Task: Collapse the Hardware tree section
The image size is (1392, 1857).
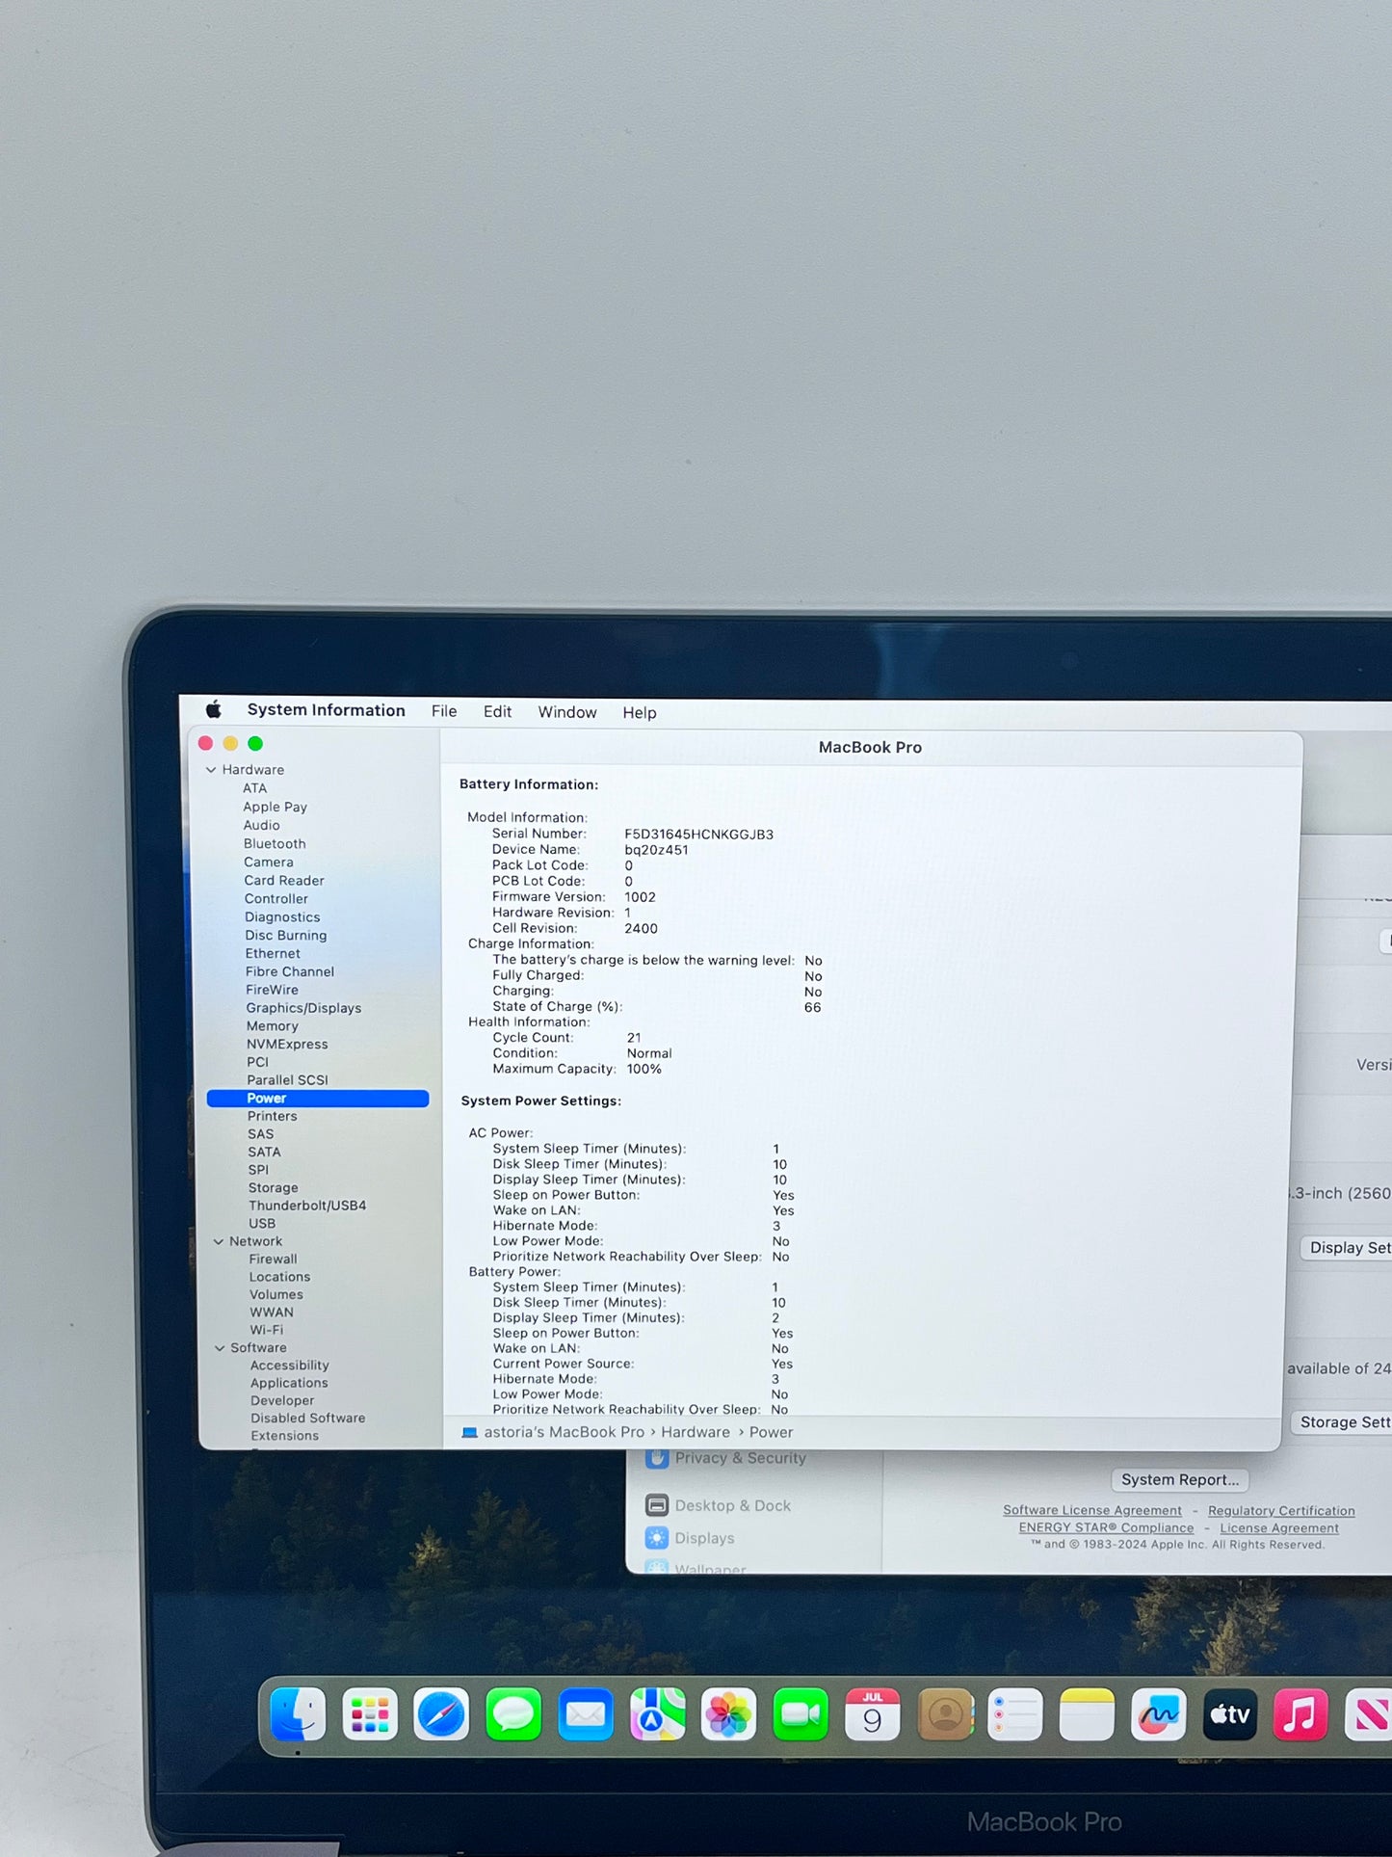Action: pyautogui.click(x=211, y=770)
